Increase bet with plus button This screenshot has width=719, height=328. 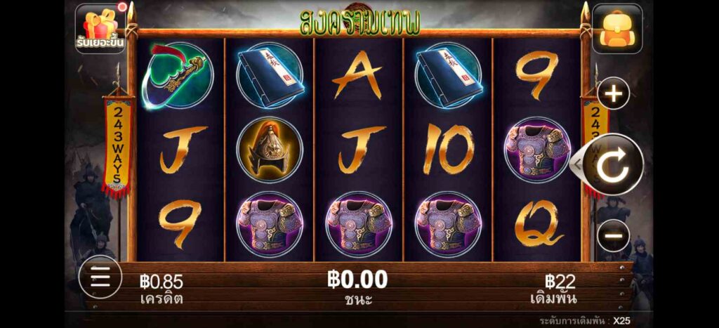click(x=614, y=93)
